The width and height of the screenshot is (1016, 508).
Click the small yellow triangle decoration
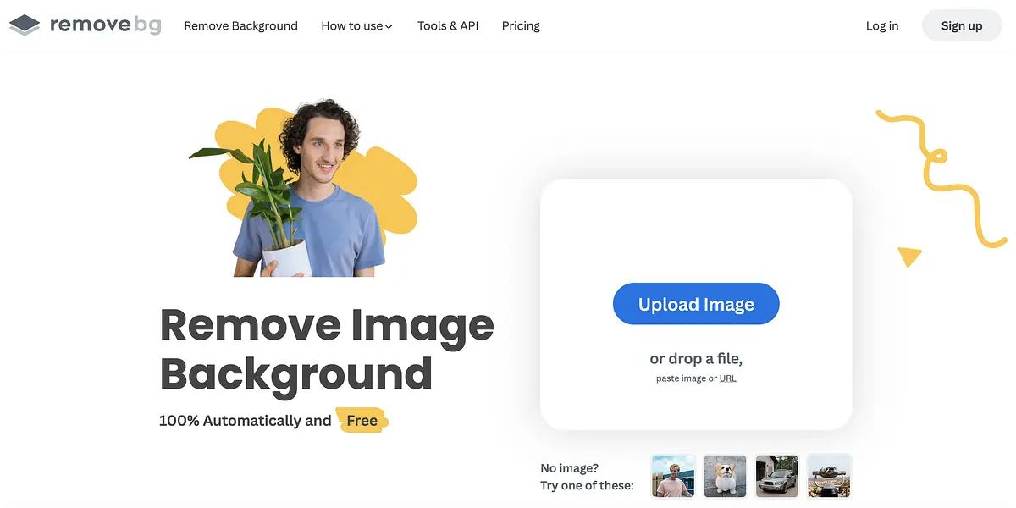tap(909, 256)
